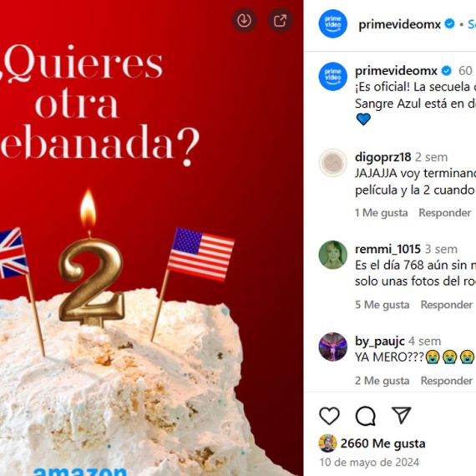Open the digoprz18 username link

pos(382,157)
